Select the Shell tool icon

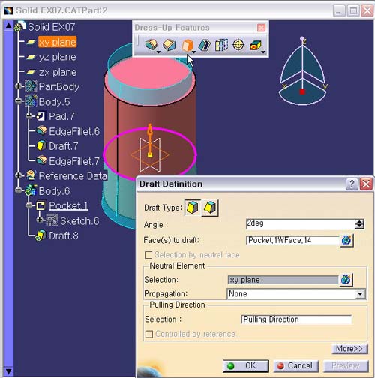pos(204,46)
